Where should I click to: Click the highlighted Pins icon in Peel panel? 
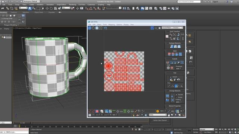point(176,86)
